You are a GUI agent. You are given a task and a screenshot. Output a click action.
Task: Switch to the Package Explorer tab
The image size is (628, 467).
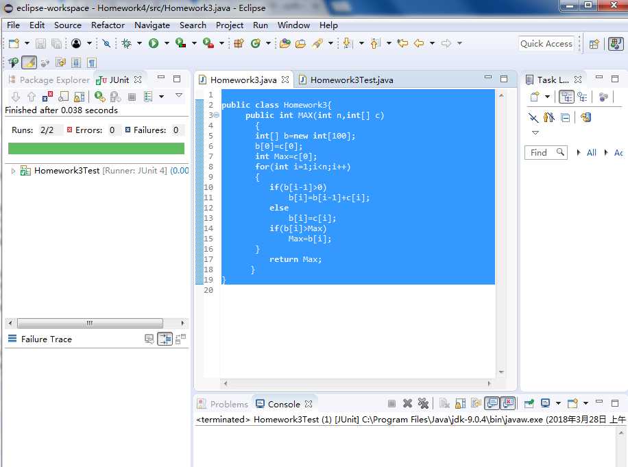[x=49, y=80]
